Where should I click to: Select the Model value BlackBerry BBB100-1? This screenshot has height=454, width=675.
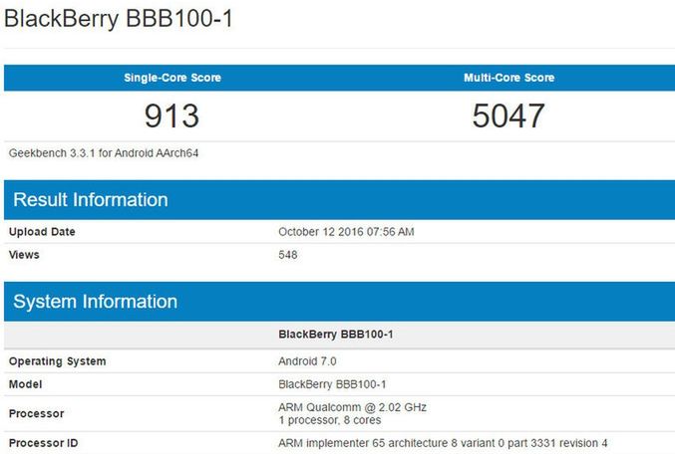tap(332, 384)
